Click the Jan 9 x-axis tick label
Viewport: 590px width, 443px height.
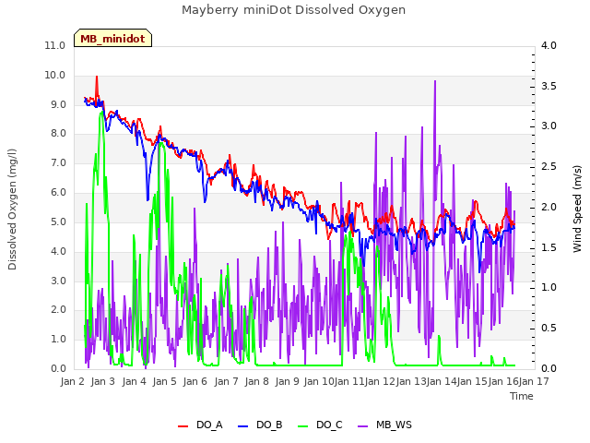287,381
